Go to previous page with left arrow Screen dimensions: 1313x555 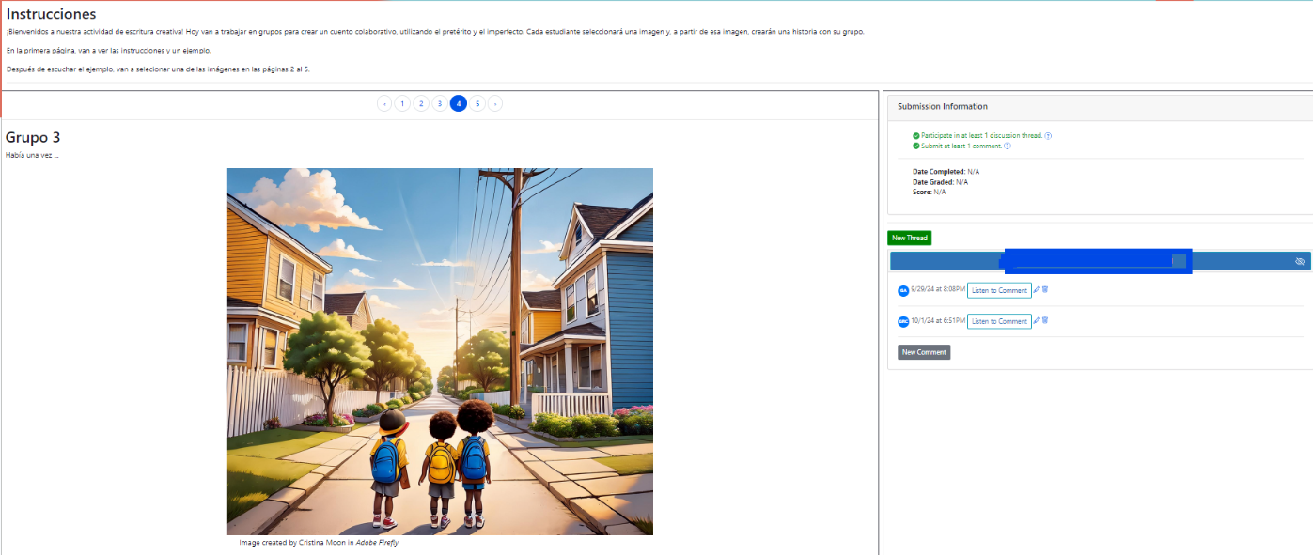[x=383, y=104]
